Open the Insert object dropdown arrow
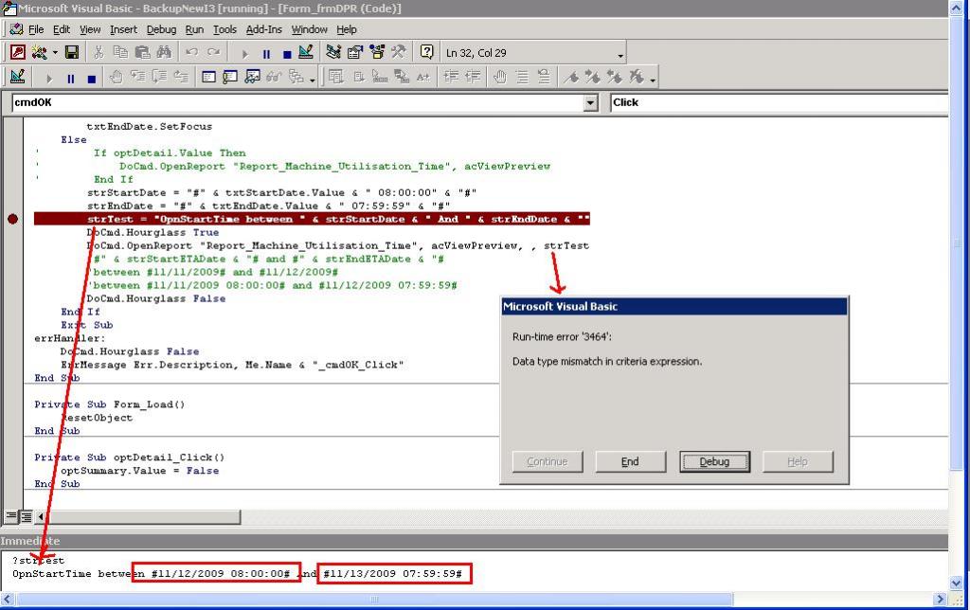This screenshot has height=610, width=970. (55, 53)
